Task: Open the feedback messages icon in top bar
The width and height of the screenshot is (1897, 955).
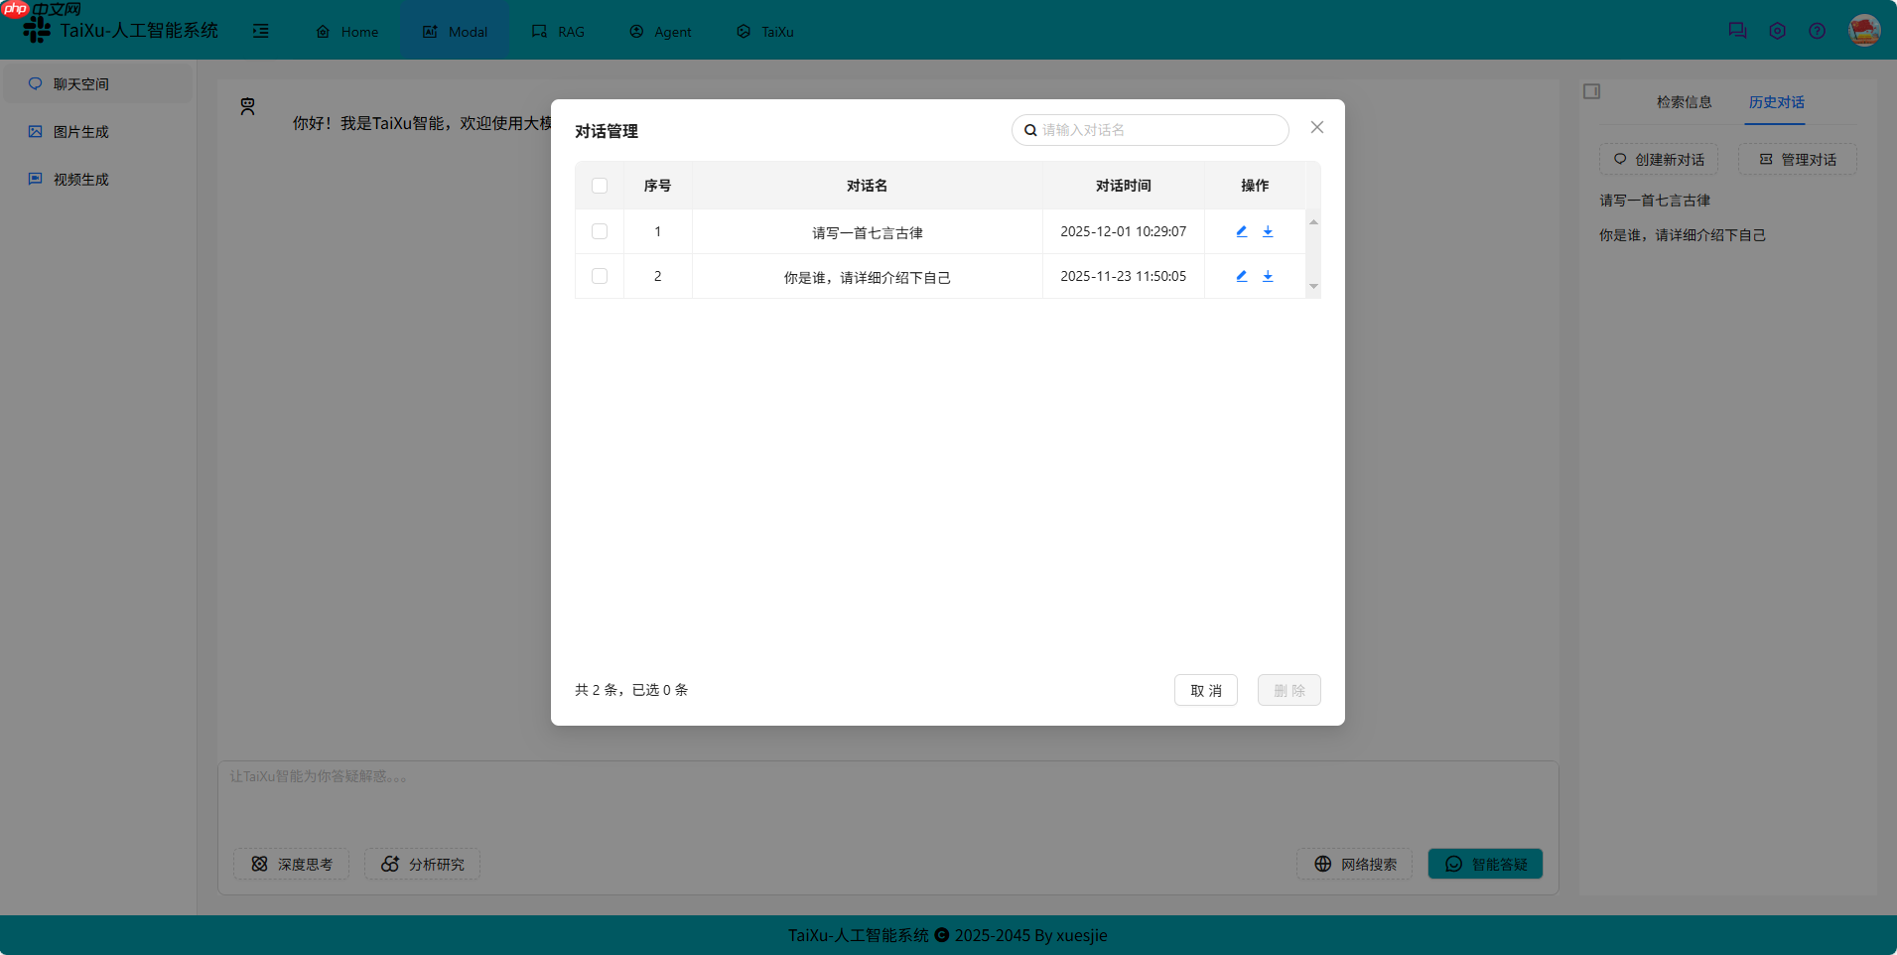Action: click(1737, 31)
